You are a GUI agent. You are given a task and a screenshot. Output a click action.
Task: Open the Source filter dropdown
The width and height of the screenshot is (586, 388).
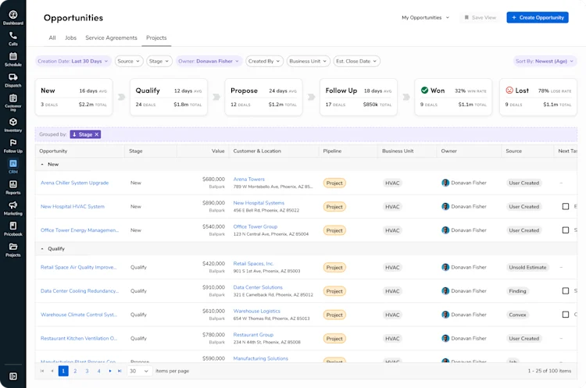(x=129, y=61)
